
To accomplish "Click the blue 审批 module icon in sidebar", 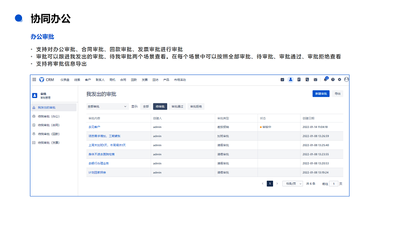I will [x=35, y=96].
